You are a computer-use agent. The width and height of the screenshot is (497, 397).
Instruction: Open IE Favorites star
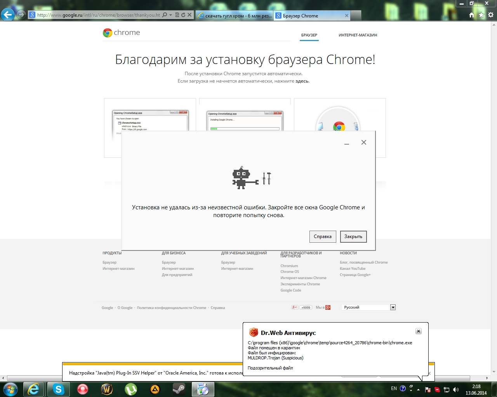click(x=481, y=15)
